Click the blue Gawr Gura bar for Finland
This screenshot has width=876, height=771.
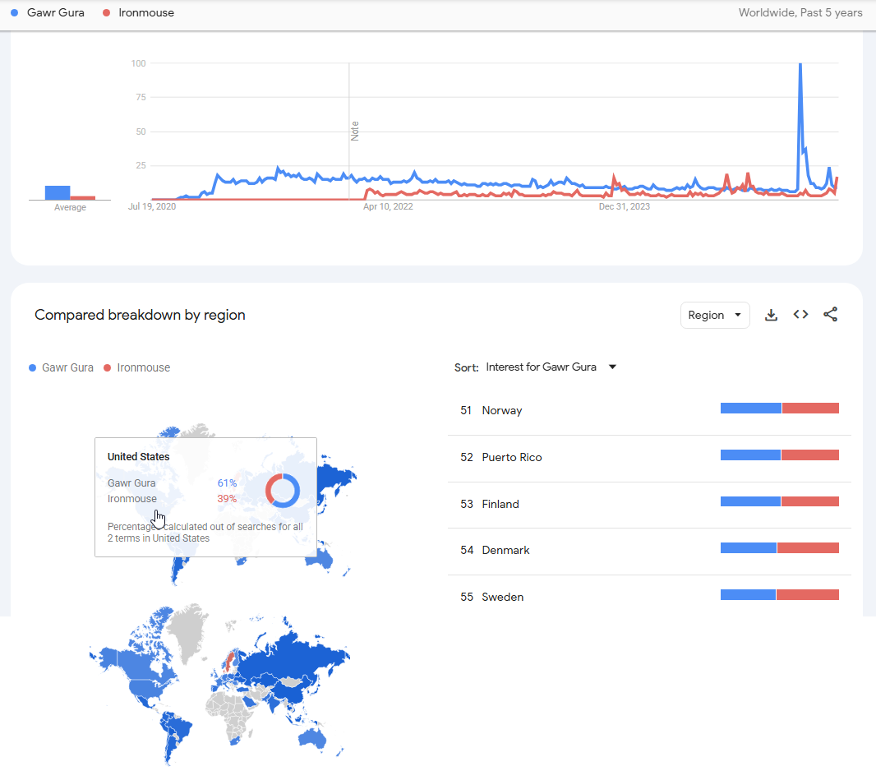point(750,501)
